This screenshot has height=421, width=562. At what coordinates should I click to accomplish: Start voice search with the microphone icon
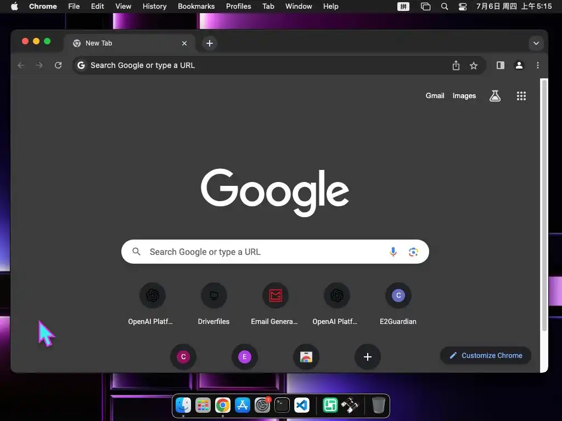point(393,252)
